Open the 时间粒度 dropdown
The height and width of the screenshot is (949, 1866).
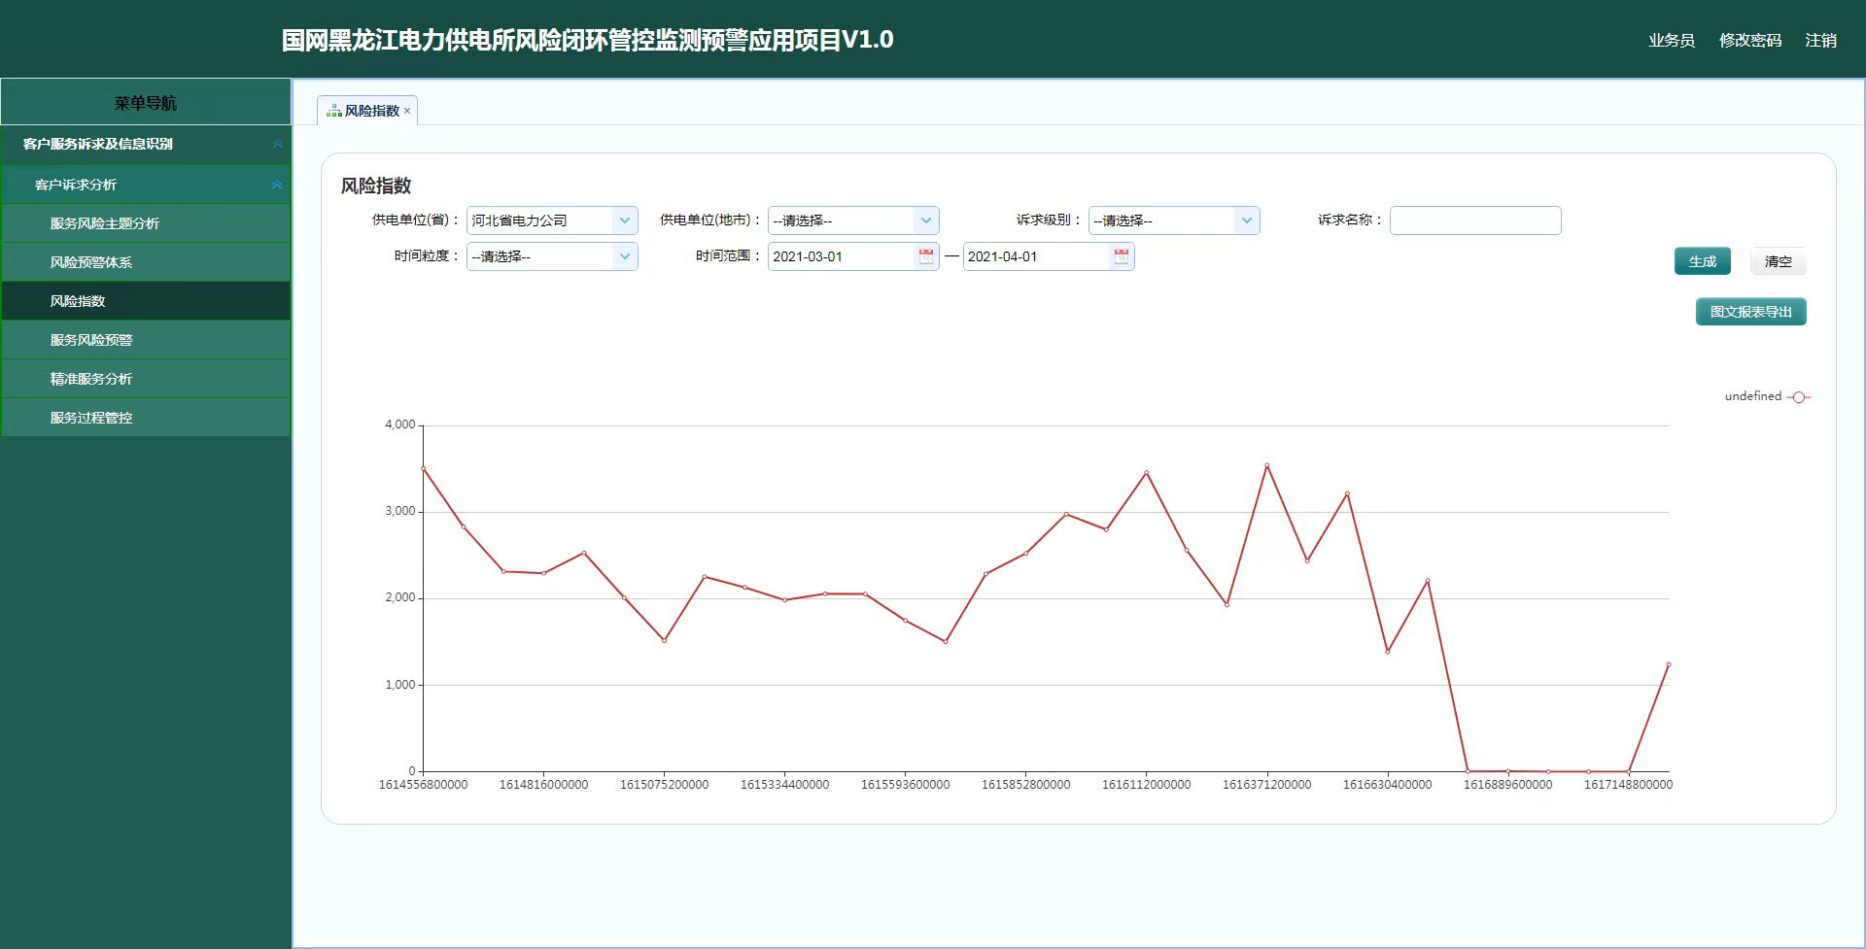tap(625, 256)
